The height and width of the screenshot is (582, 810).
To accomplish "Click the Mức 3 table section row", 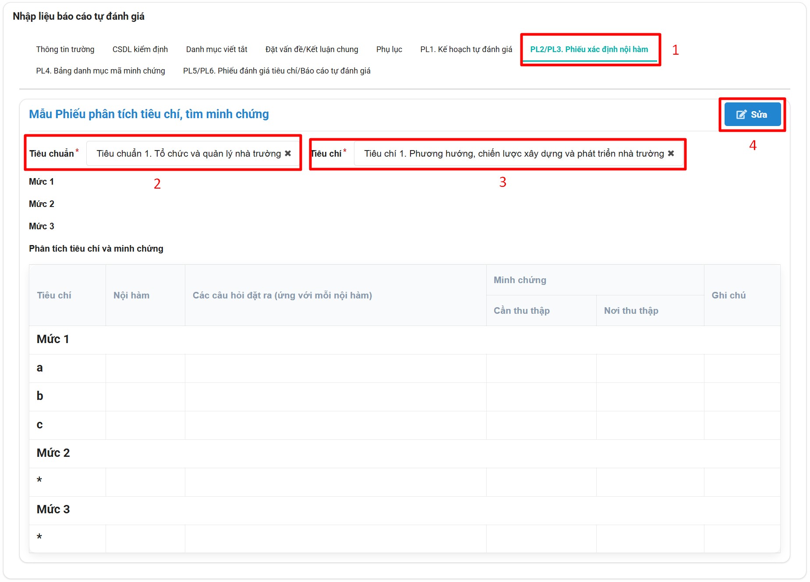I will click(x=404, y=510).
